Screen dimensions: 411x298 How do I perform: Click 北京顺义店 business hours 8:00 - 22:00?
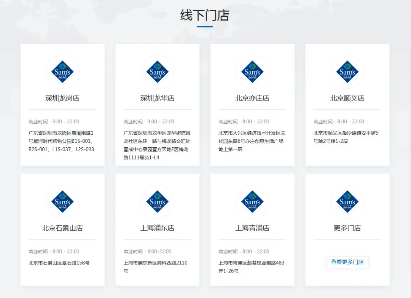pos(339,122)
